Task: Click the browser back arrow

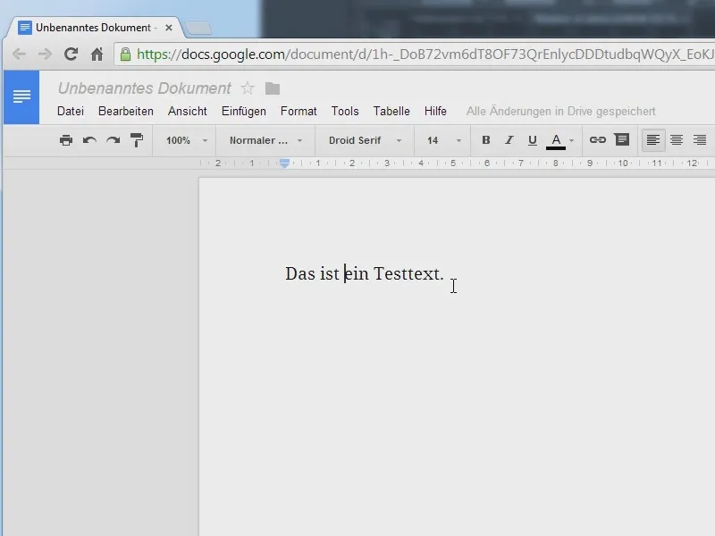Action: click(19, 54)
